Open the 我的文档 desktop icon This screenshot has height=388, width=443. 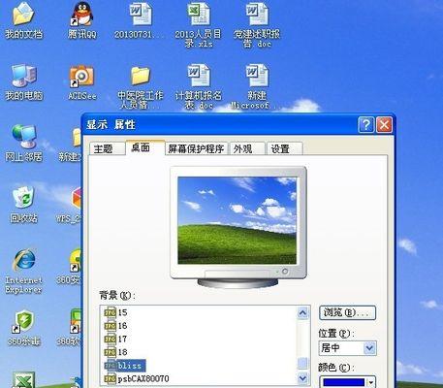(23, 15)
